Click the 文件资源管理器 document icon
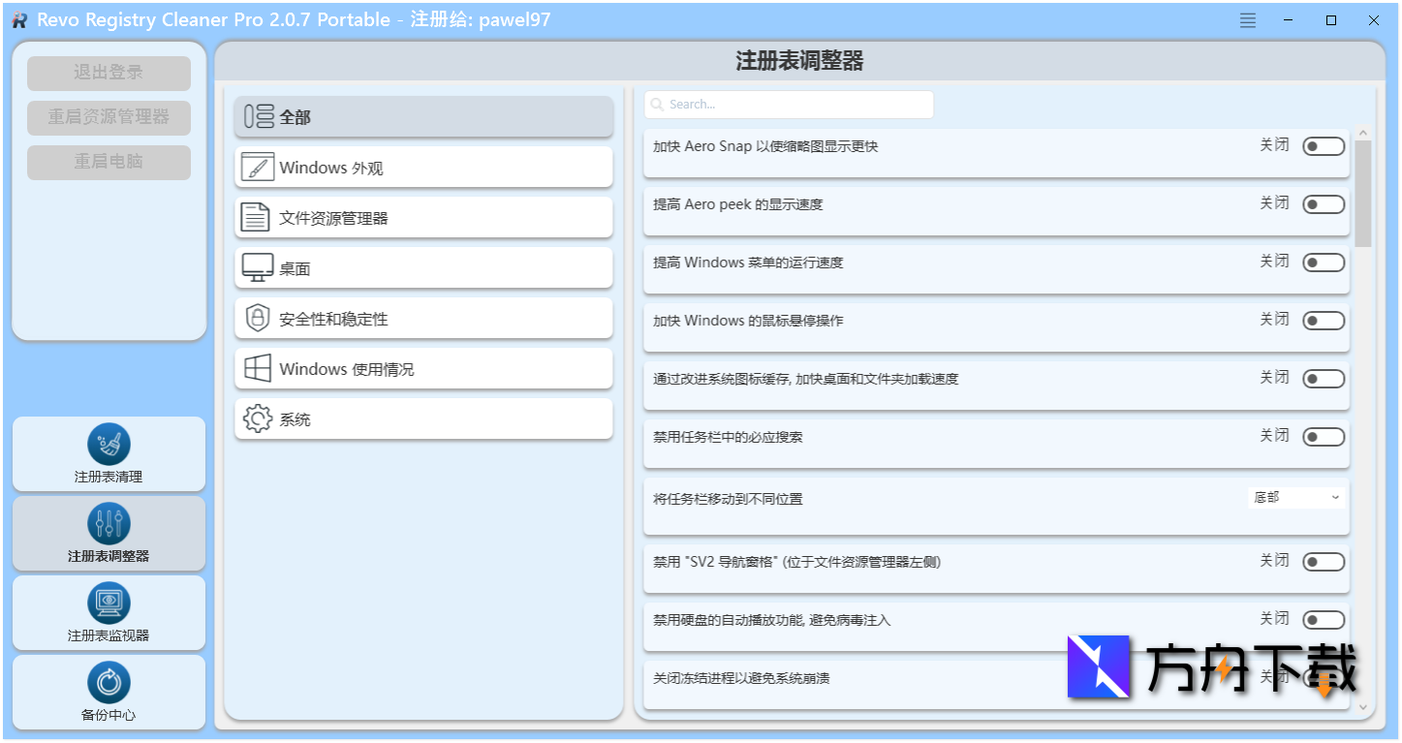Viewport: 1402px width, 743px height. click(x=255, y=217)
